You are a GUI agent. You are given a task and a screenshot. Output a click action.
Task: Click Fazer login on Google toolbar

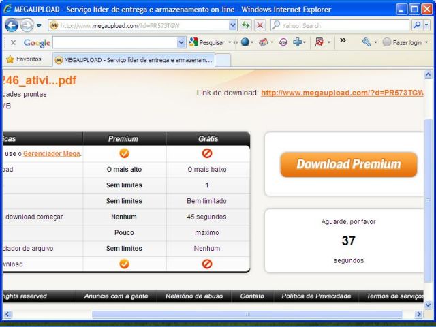[x=402, y=42]
